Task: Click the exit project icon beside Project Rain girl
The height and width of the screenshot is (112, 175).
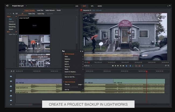Action: tap(7, 6)
